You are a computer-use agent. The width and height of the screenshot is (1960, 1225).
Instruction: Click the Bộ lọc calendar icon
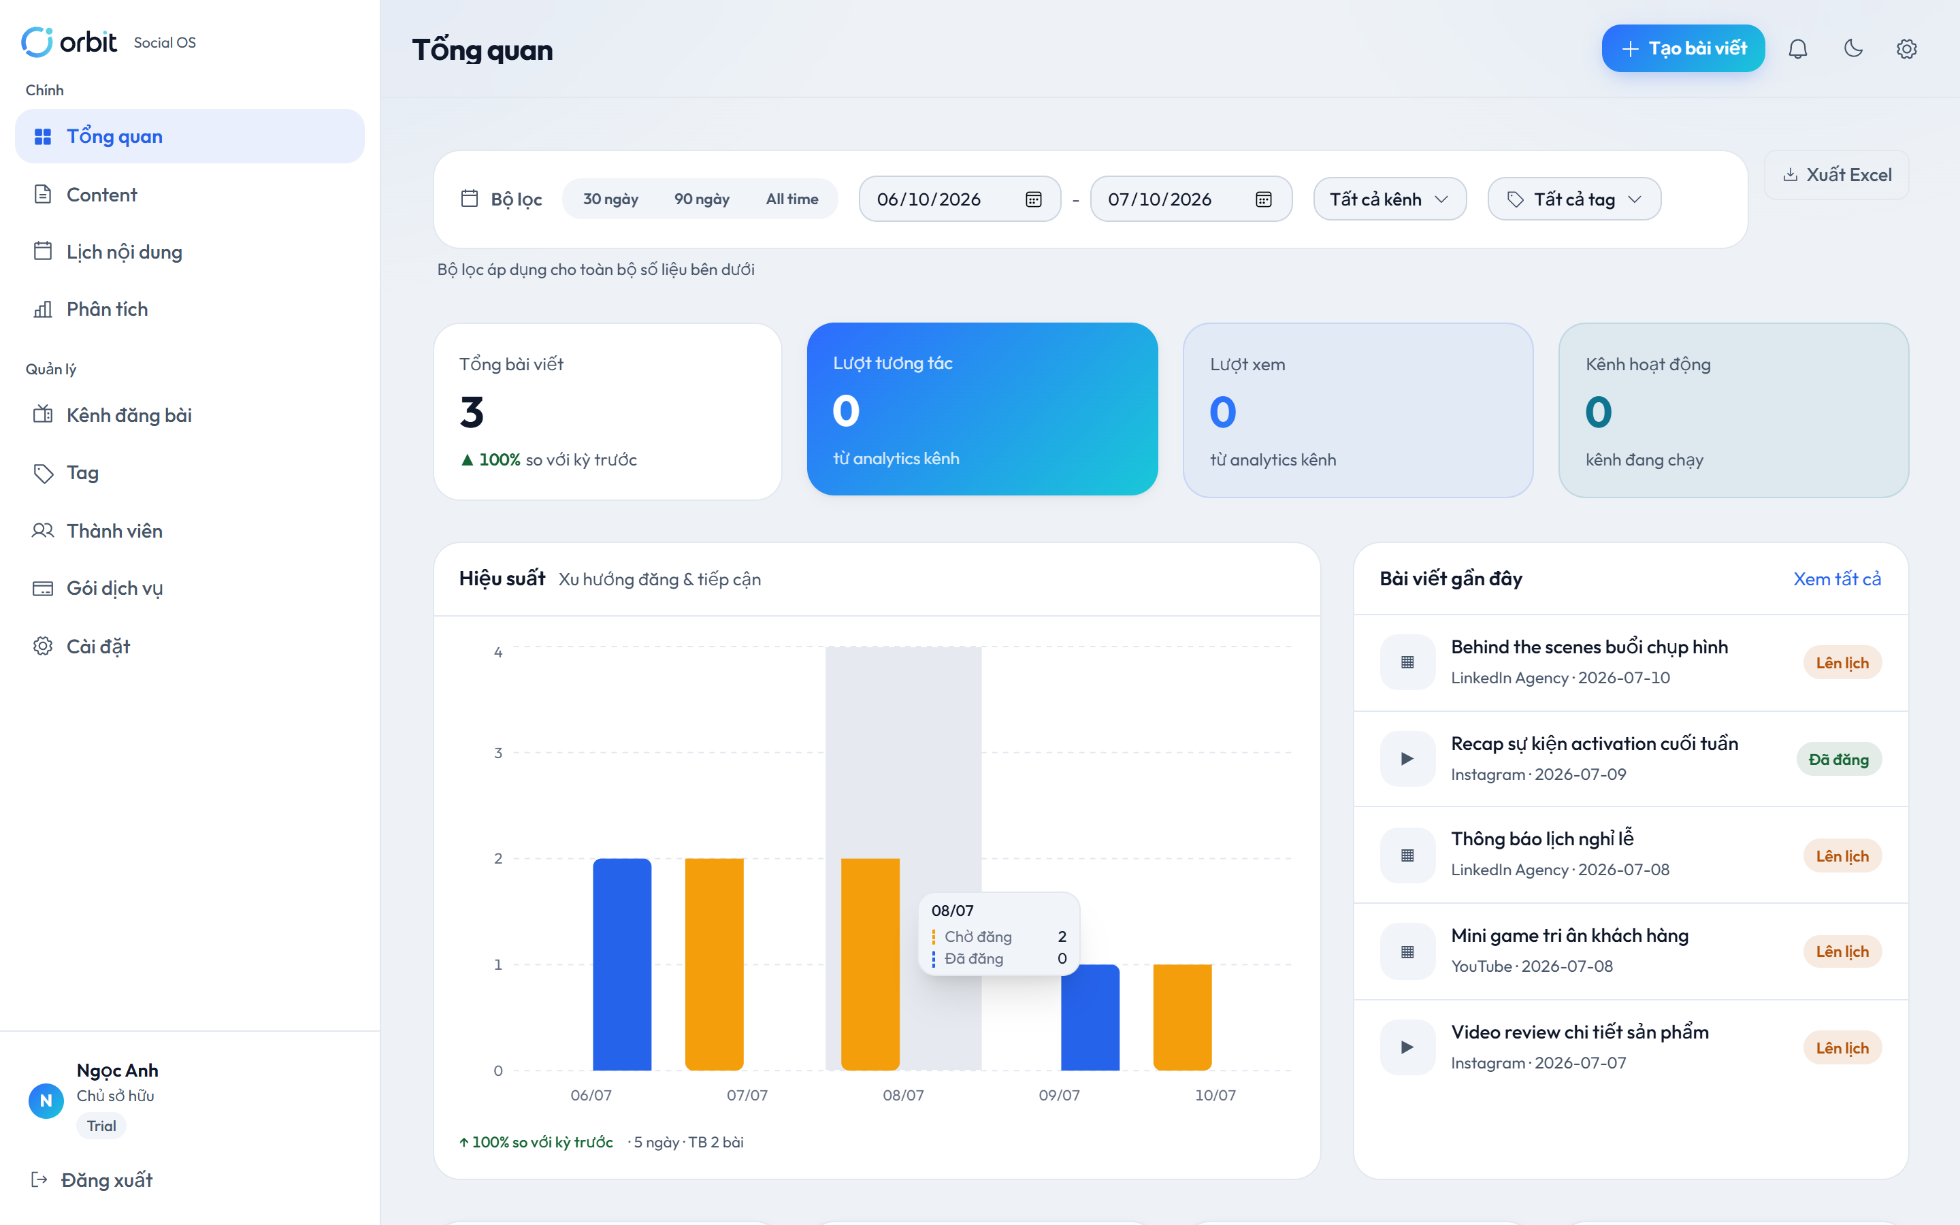469,199
